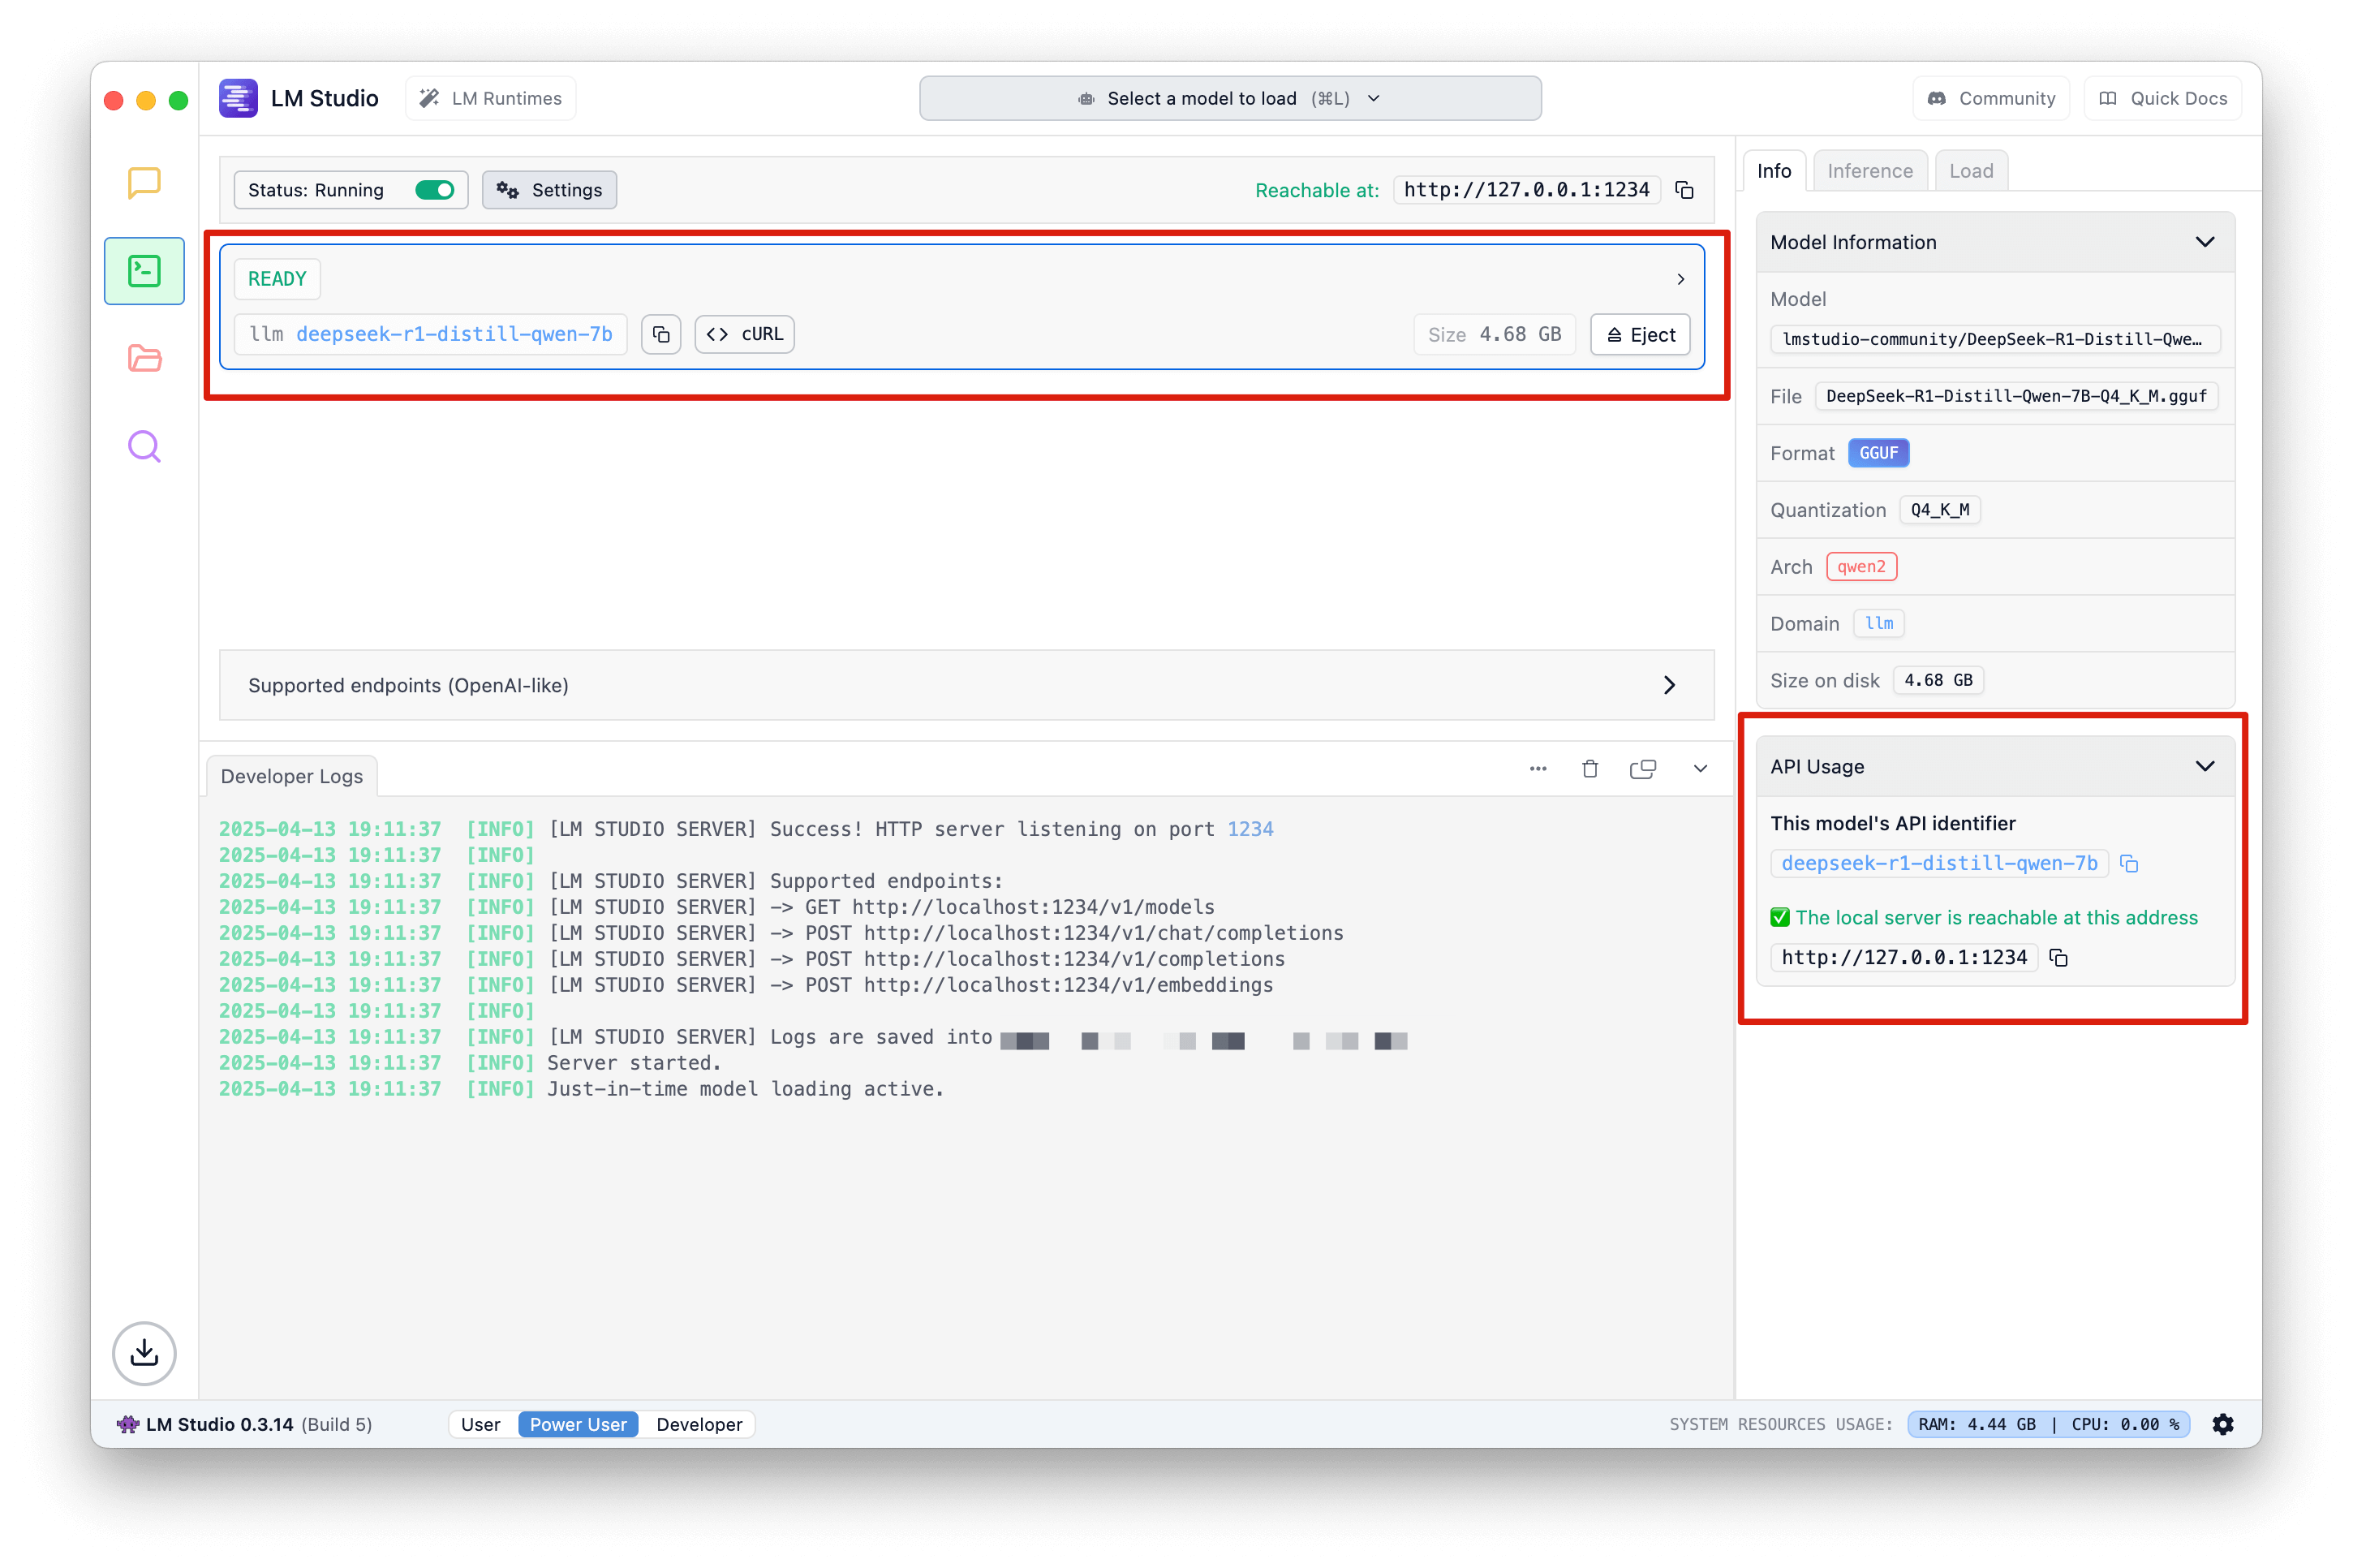This screenshot has width=2353, height=1568.
Task: Click the qwen2 architecture badge
Action: pyautogui.click(x=1861, y=567)
